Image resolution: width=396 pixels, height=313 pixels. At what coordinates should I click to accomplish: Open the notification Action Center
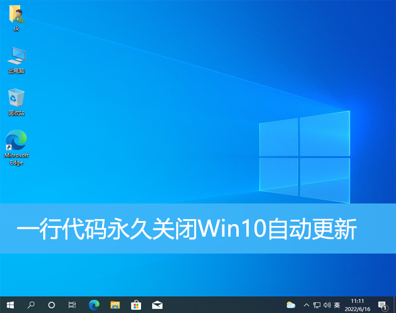point(383,305)
